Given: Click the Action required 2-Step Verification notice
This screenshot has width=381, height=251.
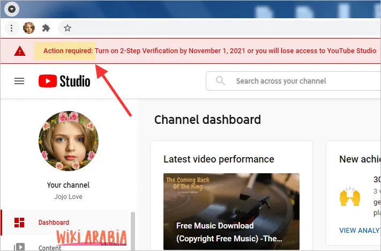Looking at the screenshot, I should (x=210, y=51).
